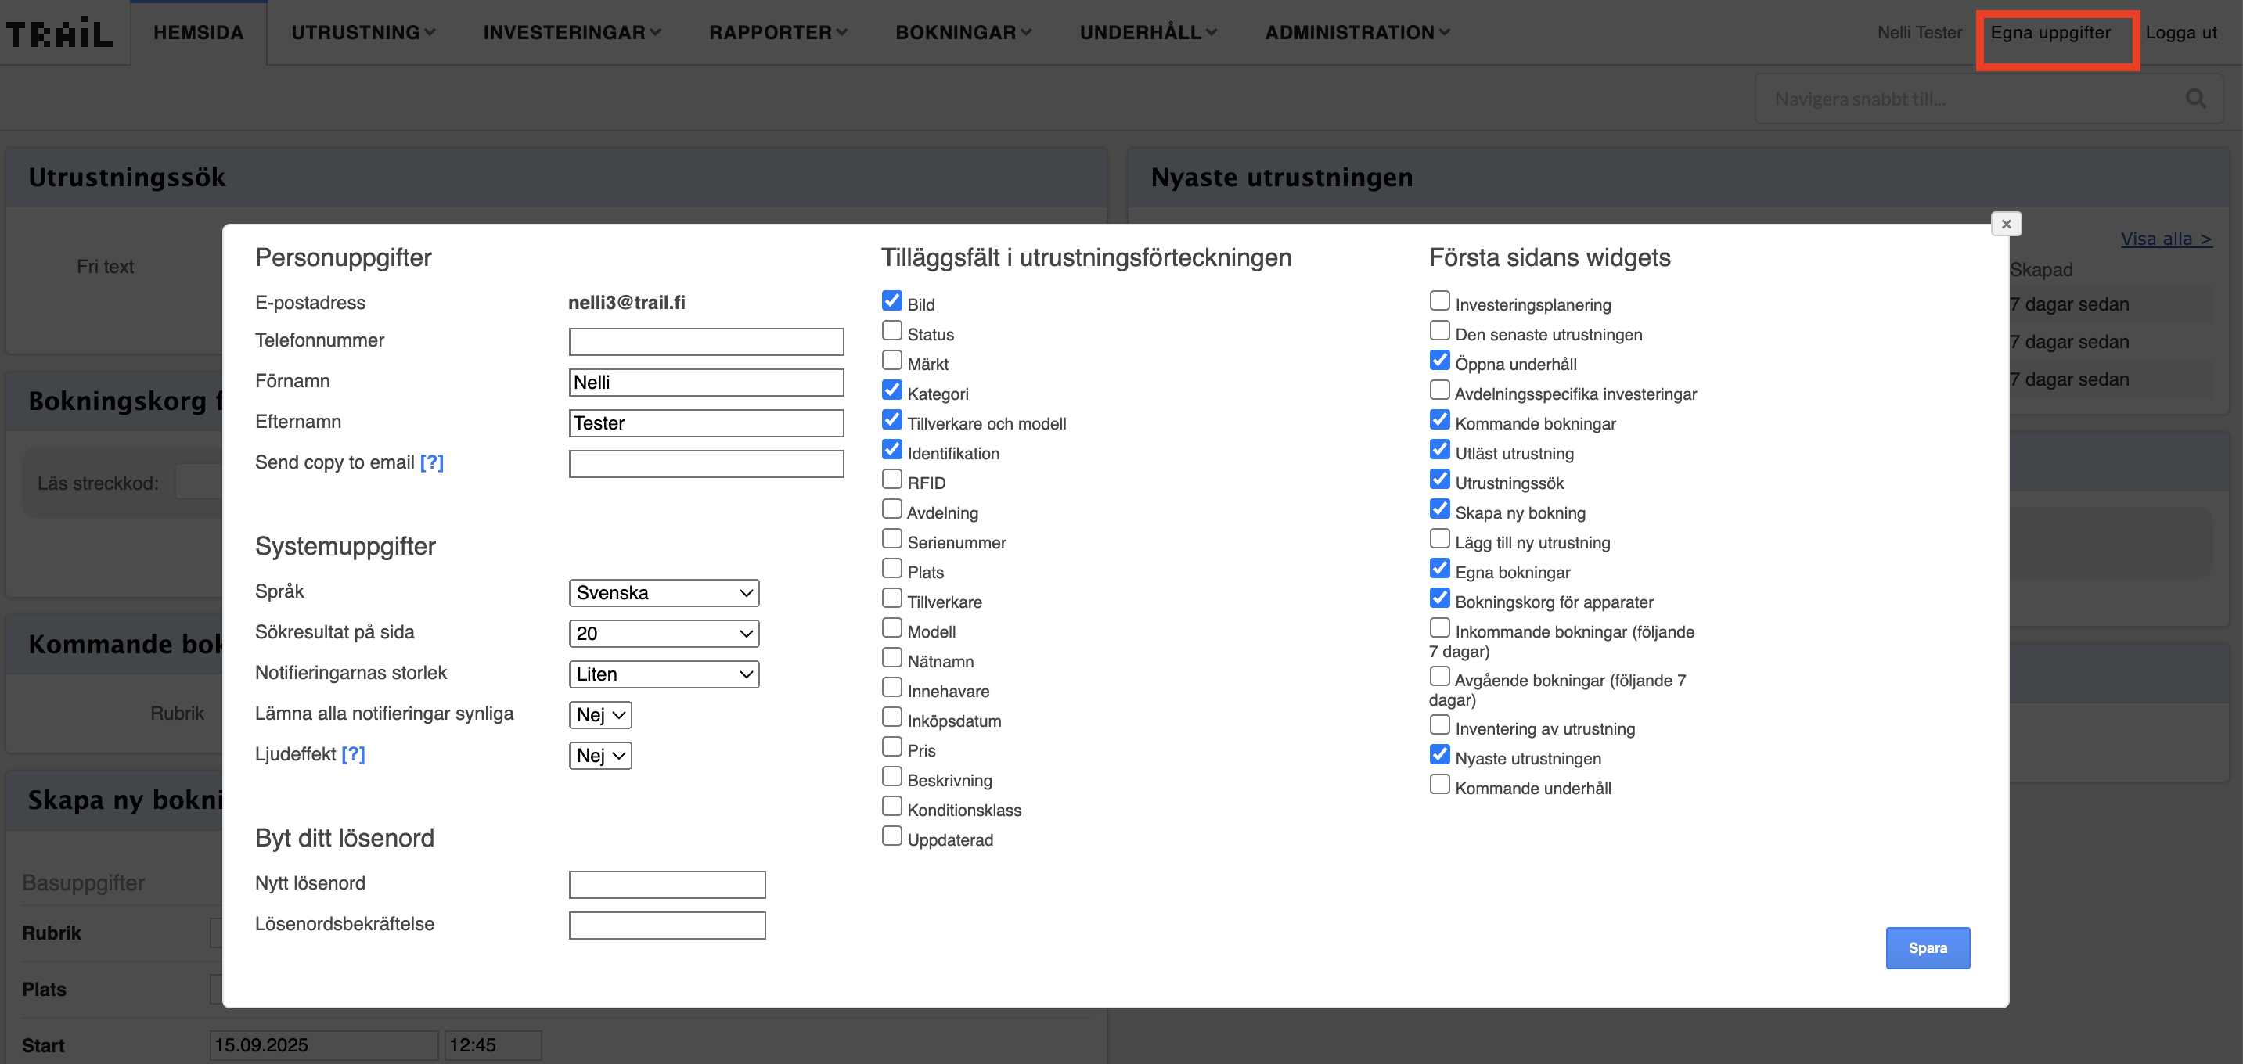This screenshot has height=1064, width=2243.
Task: Enable the Investeringsplanering widget
Action: coord(1439,301)
